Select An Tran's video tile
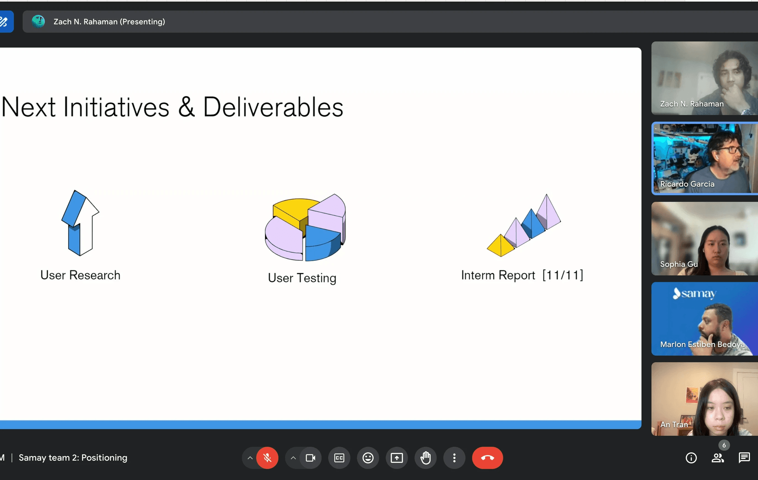This screenshot has height=480, width=758. 704,399
